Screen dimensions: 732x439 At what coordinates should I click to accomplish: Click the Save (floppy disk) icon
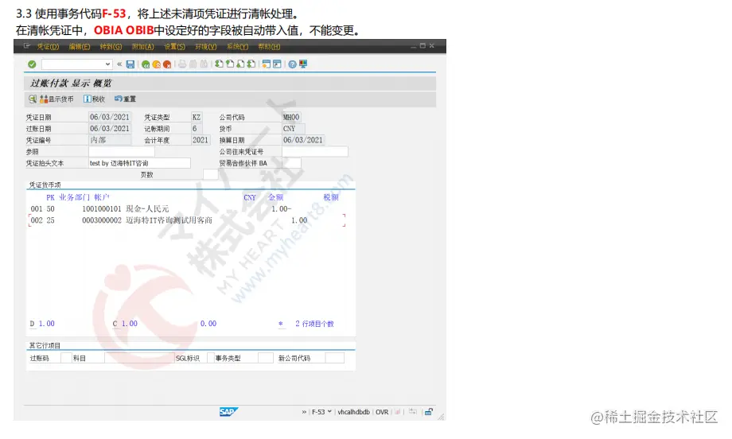pyautogui.click(x=130, y=64)
